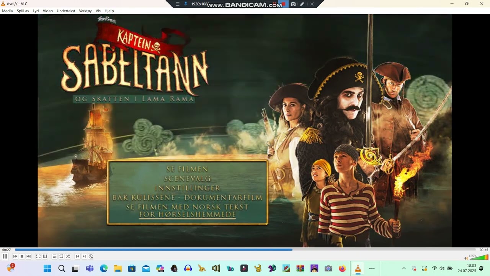Open the Video menu

click(x=48, y=11)
